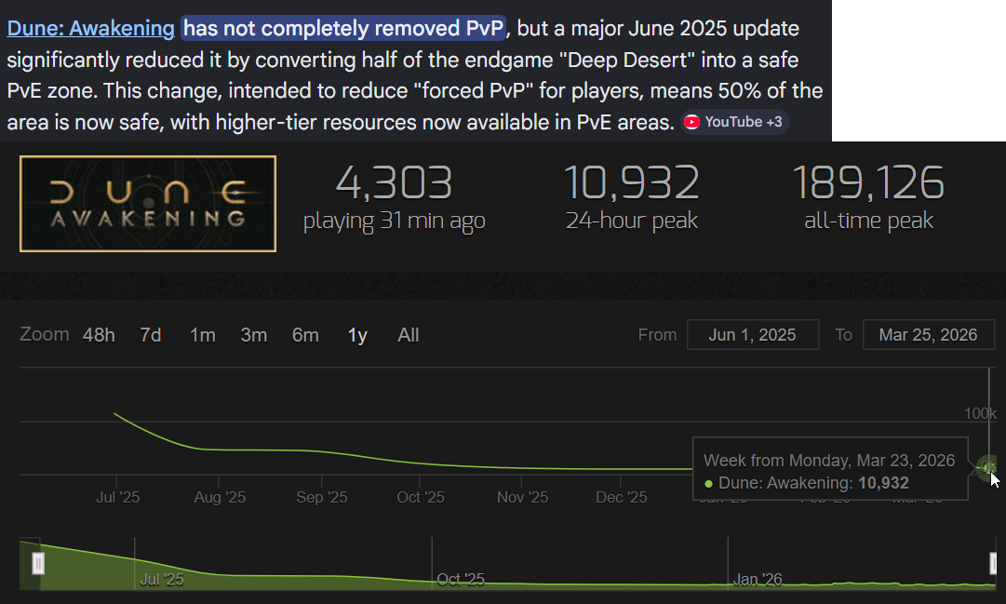1006x604 pixels.
Task: Click the 'playing 31 min ago' caption
Action: (394, 221)
